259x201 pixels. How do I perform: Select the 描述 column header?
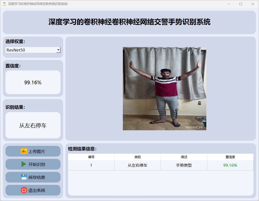[x=184, y=157]
